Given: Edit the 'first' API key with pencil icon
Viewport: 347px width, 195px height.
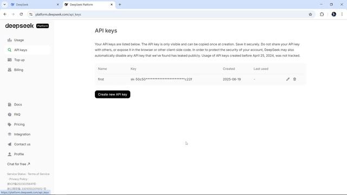Looking at the screenshot, I should coord(288,79).
